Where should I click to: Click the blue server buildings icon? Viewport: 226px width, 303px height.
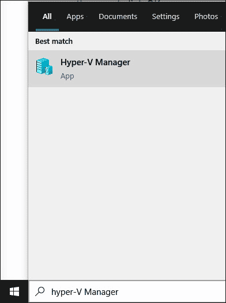[x=44, y=66]
